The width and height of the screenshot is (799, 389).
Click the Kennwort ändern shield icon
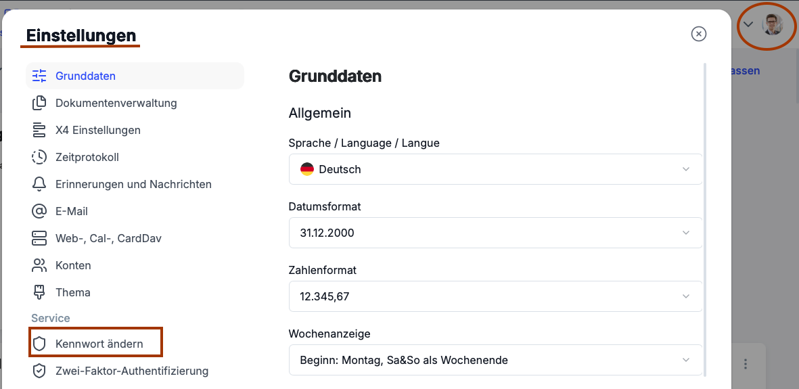point(39,344)
